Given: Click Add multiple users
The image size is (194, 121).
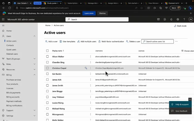Looking at the screenshot, I should [87, 41].
